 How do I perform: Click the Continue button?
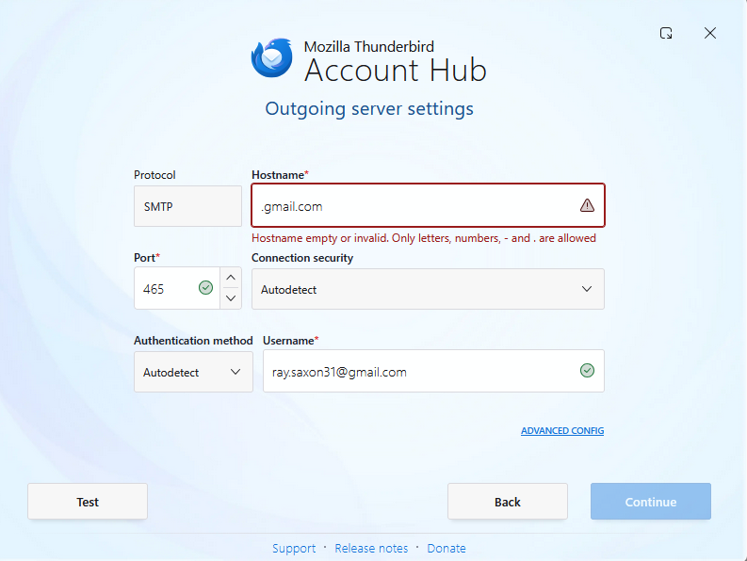click(x=651, y=502)
